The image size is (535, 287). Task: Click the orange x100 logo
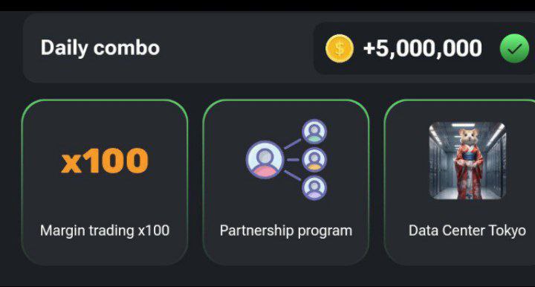(105, 161)
